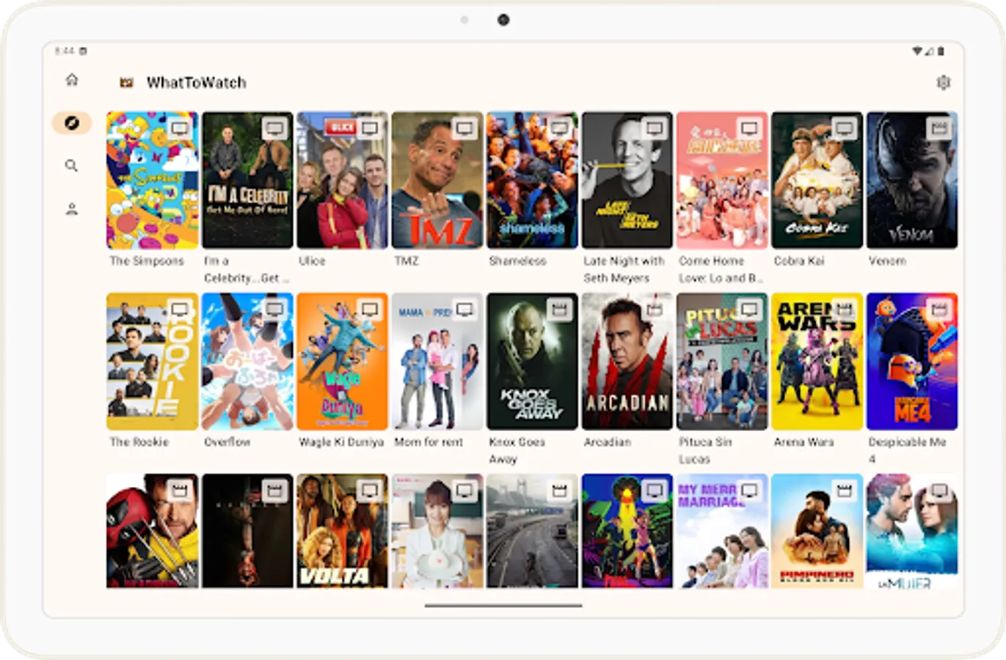Open the Despicable Me 4 poster
The image size is (1006, 660).
(x=912, y=362)
